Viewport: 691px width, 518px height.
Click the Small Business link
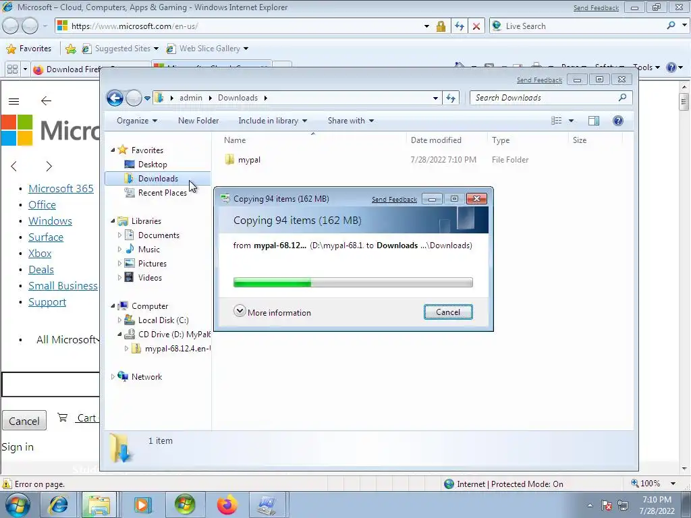pos(63,286)
